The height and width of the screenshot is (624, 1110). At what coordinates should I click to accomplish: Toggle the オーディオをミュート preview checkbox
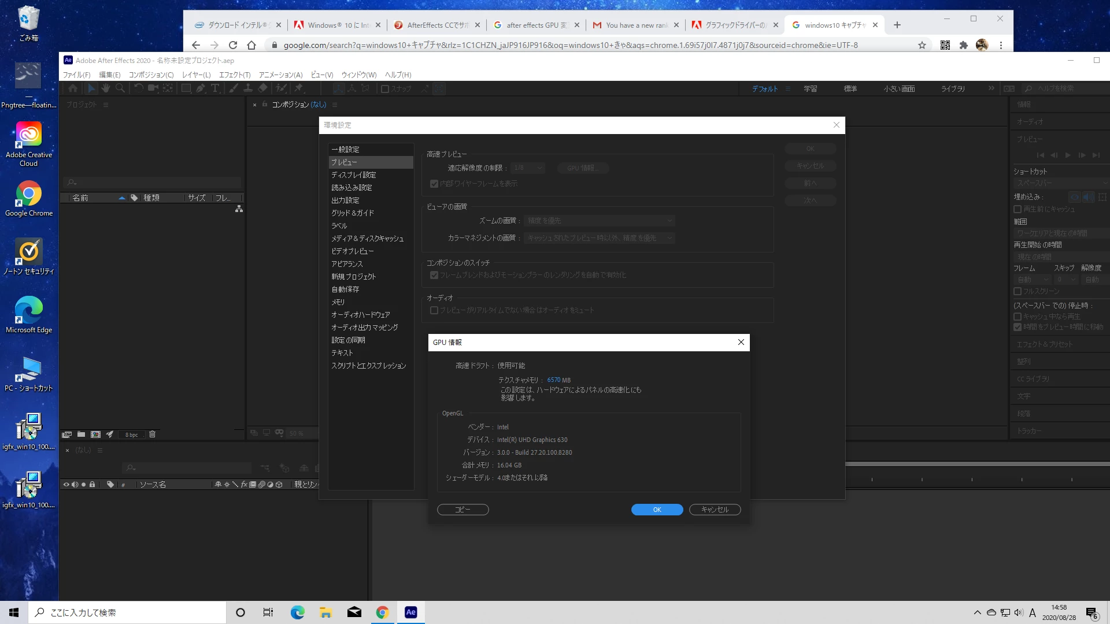pos(434,310)
